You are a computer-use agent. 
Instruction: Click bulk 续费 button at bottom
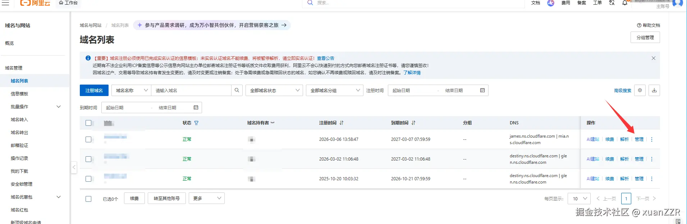tap(134, 198)
